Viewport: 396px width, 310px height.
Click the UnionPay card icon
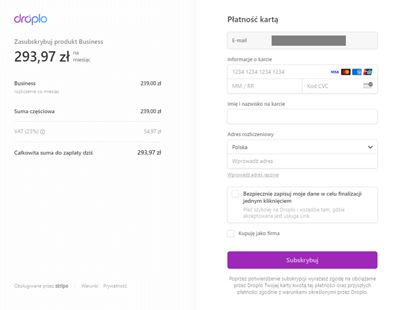(x=368, y=72)
